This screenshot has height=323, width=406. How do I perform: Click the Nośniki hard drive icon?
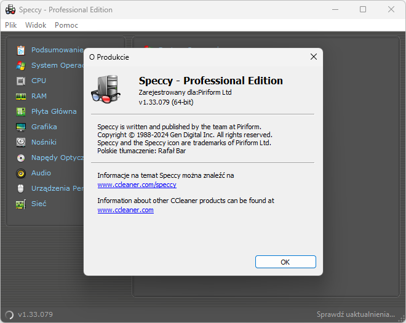click(21, 142)
